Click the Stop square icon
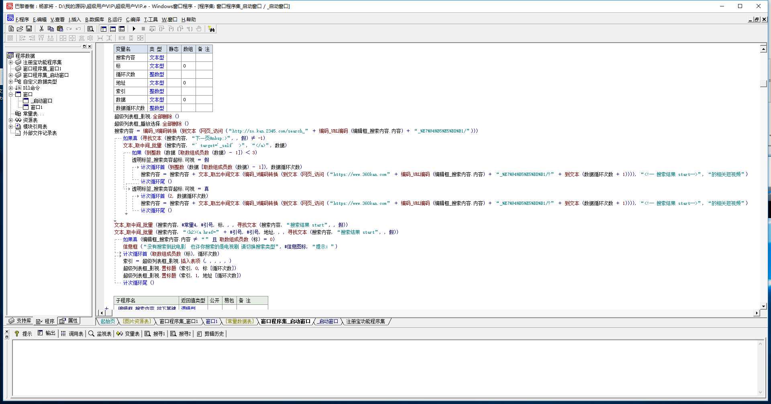The width and height of the screenshot is (771, 404). (143, 29)
